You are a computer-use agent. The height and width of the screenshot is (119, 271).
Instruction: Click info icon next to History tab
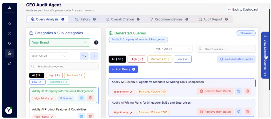[x=94, y=19]
